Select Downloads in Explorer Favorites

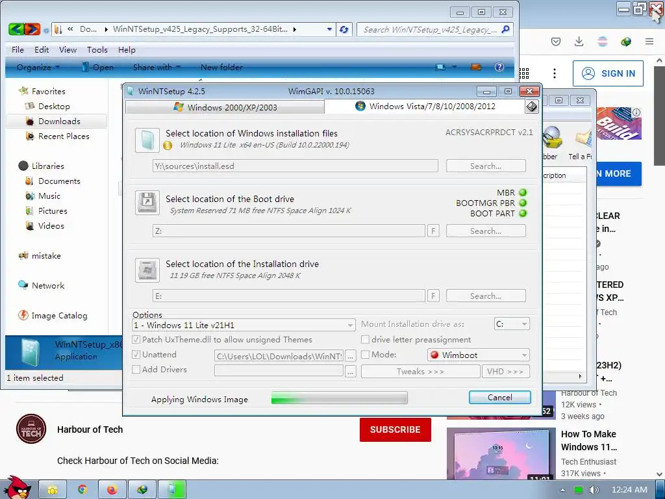click(x=56, y=122)
